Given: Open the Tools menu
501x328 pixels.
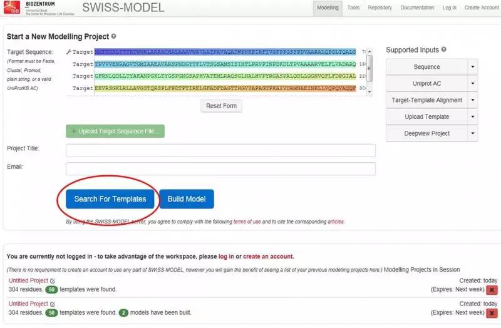Looking at the screenshot, I should click(353, 8).
